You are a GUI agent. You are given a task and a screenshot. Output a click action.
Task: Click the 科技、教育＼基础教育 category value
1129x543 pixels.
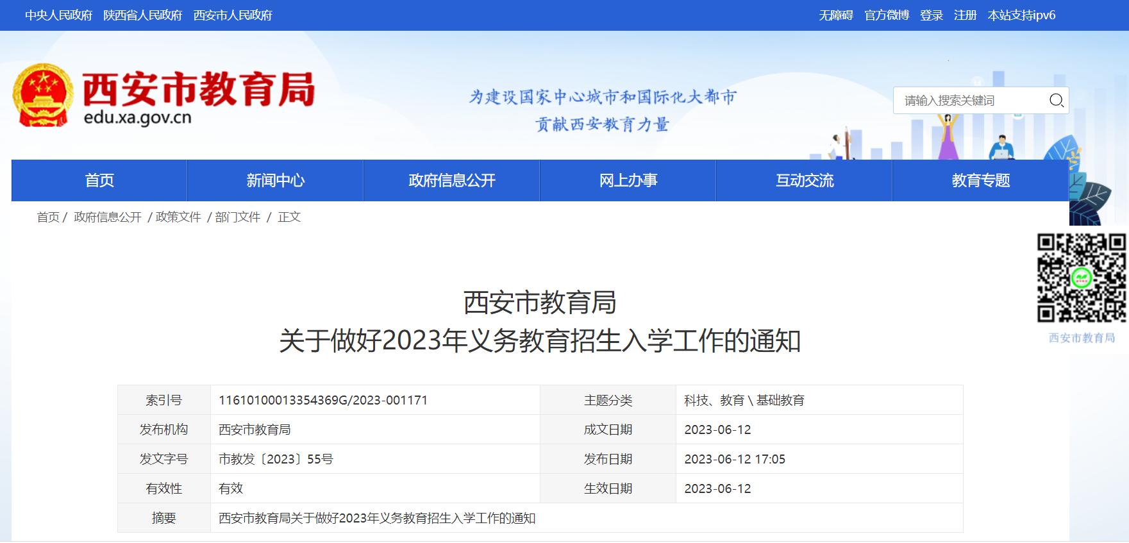pyautogui.click(x=744, y=400)
